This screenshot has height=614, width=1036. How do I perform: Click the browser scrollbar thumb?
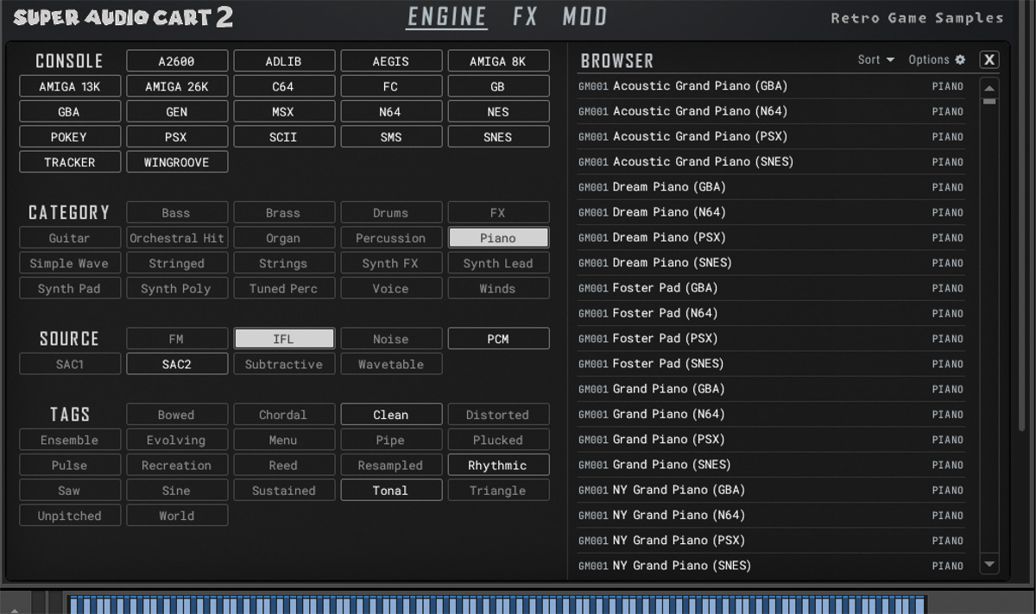click(989, 101)
